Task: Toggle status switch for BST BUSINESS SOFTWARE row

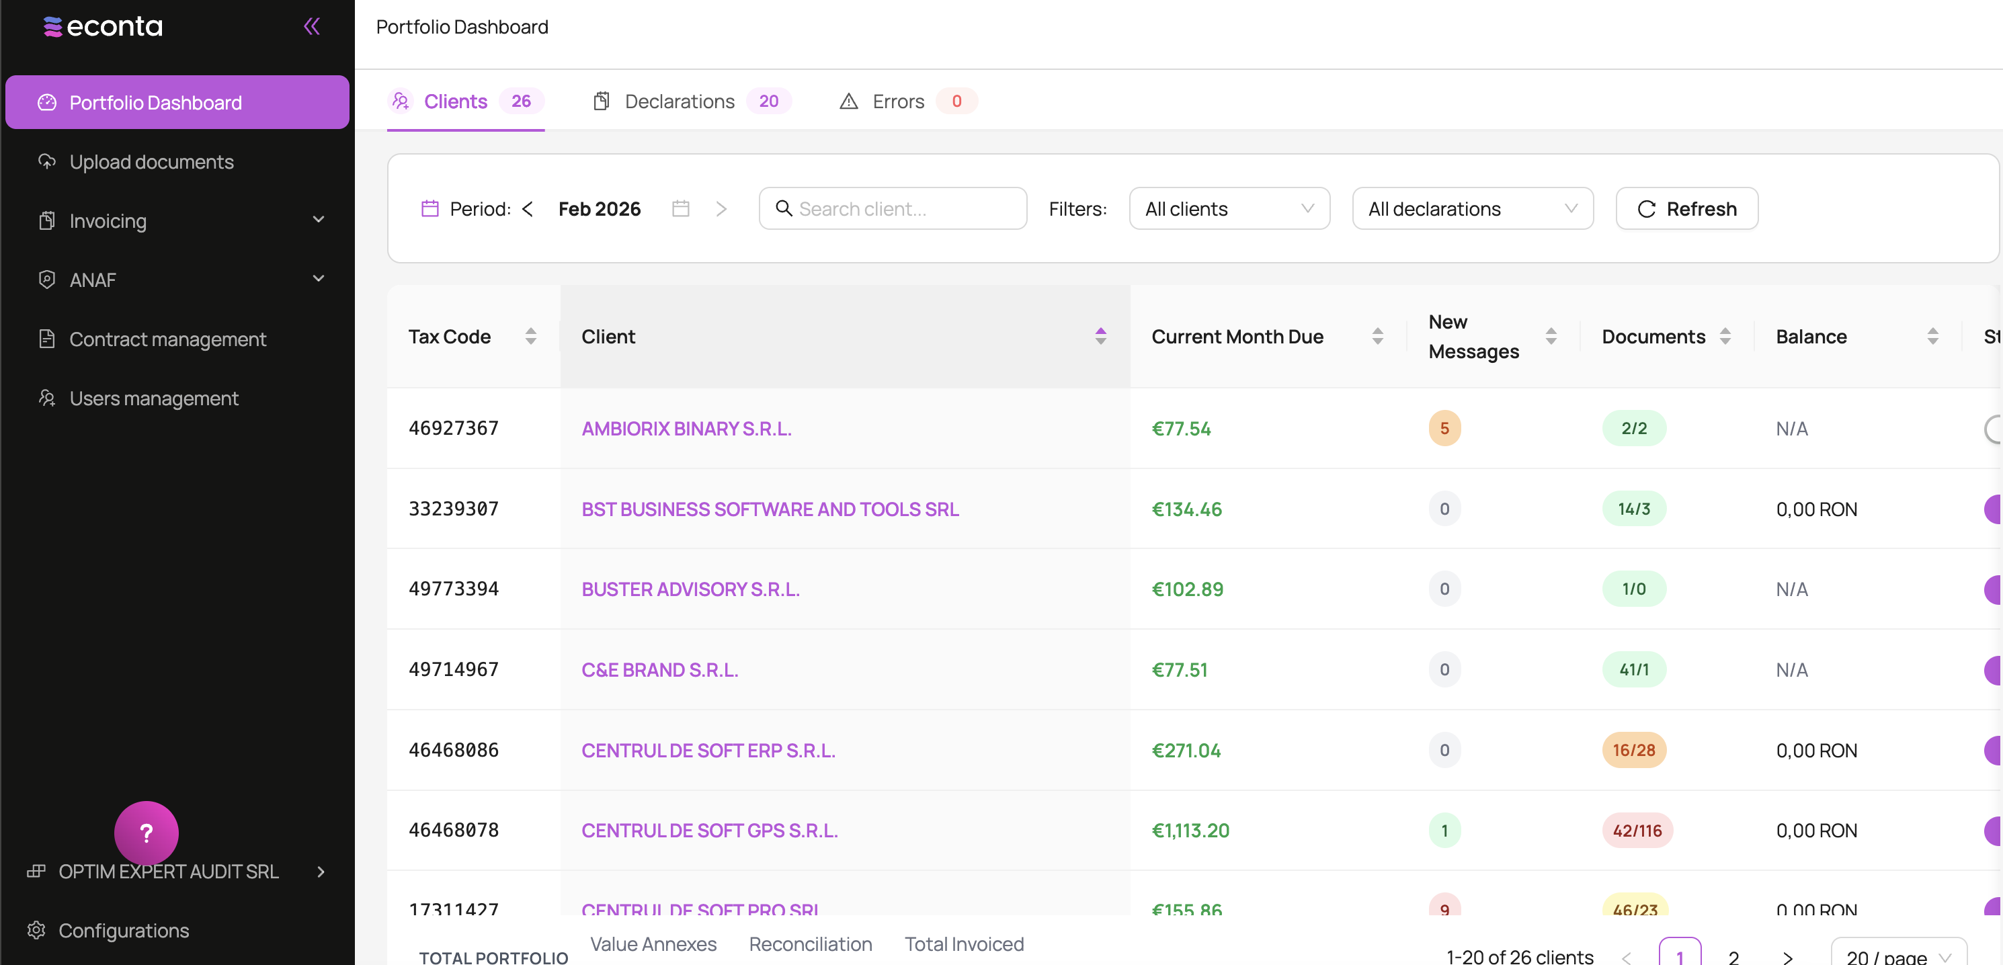Action: (1993, 509)
